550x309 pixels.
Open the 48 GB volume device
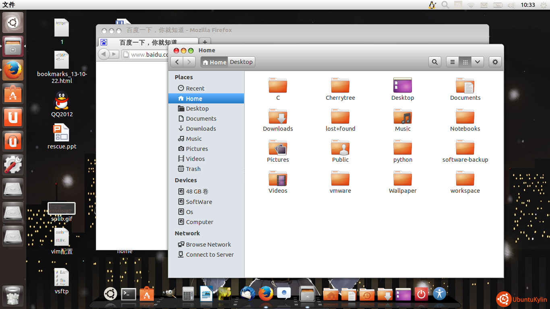pos(197,192)
